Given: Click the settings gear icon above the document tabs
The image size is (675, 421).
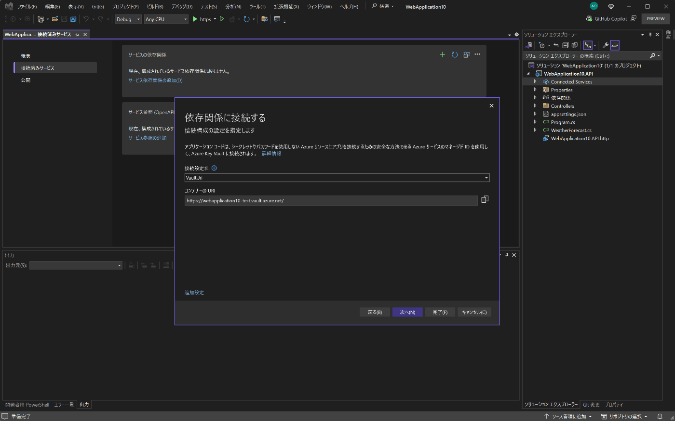Looking at the screenshot, I should tap(517, 35).
